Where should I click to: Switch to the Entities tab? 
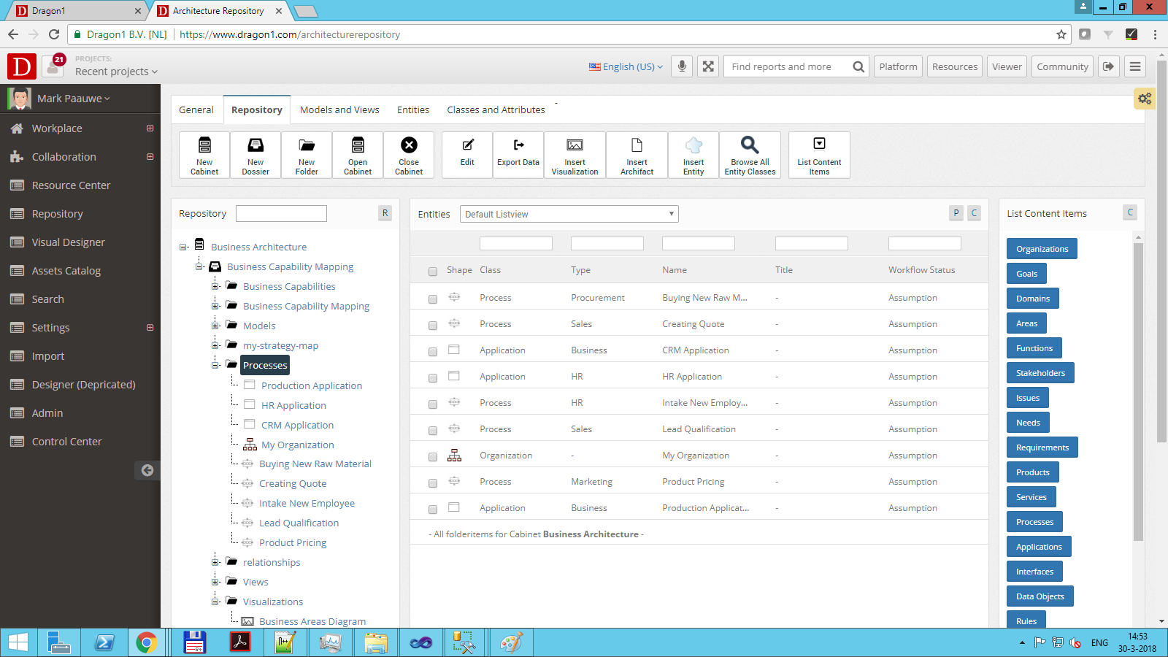click(413, 109)
